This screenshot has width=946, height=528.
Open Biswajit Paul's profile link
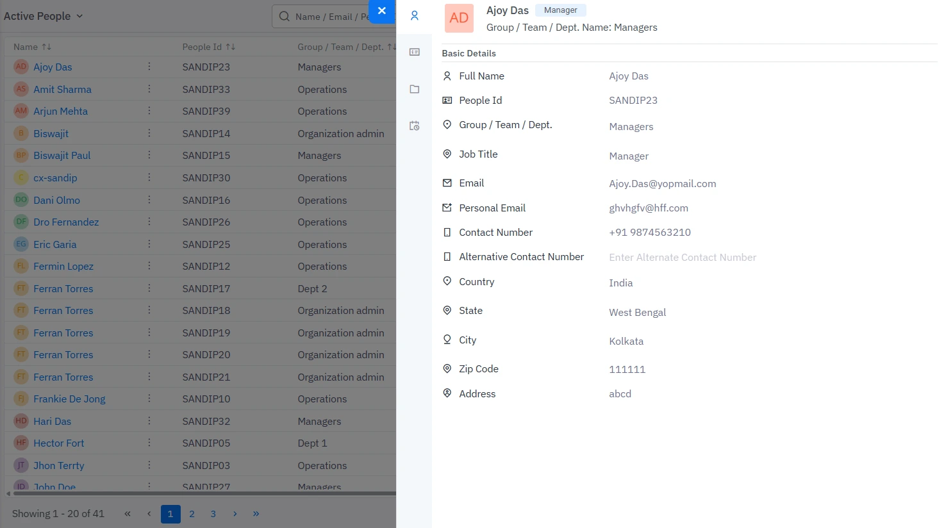(62, 156)
